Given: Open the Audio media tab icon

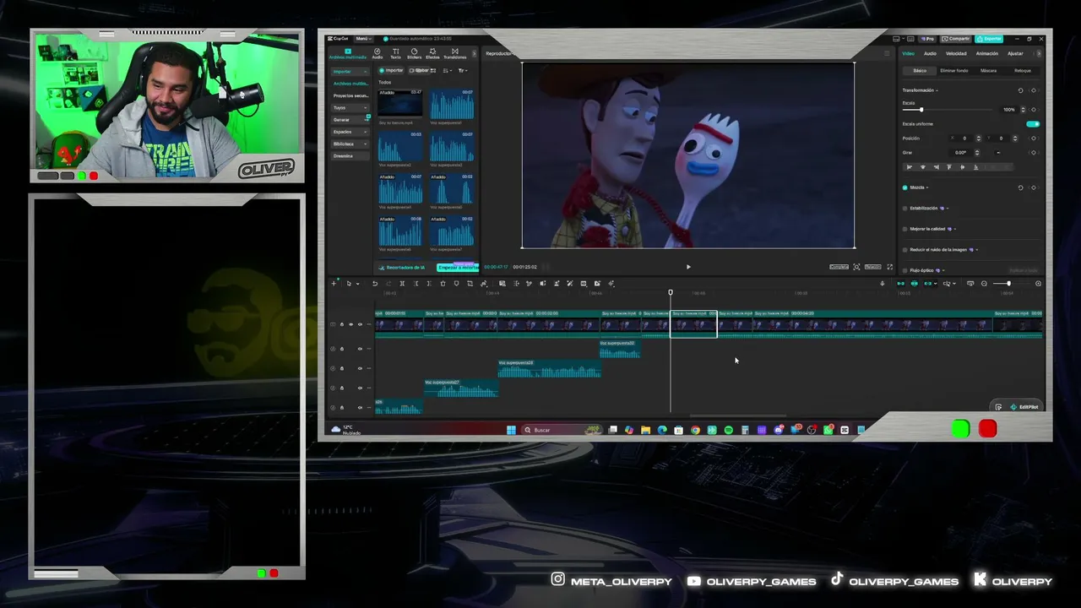Looking at the screenshot, I should click(378, 53).
